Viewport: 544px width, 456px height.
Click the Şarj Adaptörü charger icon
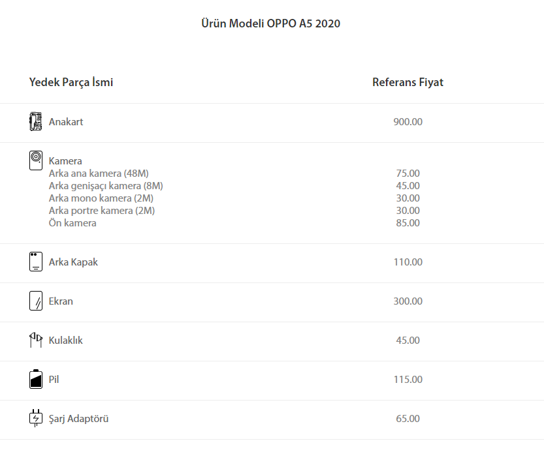(36, 418)
